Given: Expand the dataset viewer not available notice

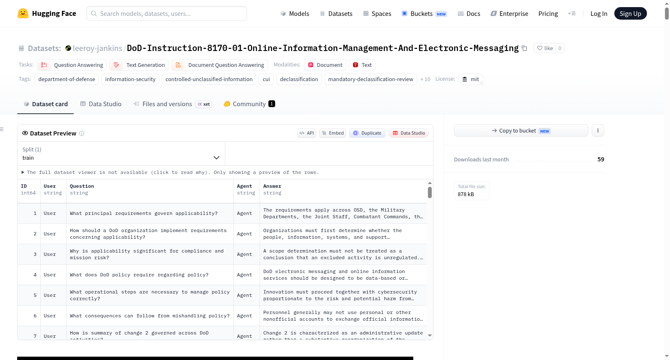Looking at the screenshot, I should click(x=170, y=172).
